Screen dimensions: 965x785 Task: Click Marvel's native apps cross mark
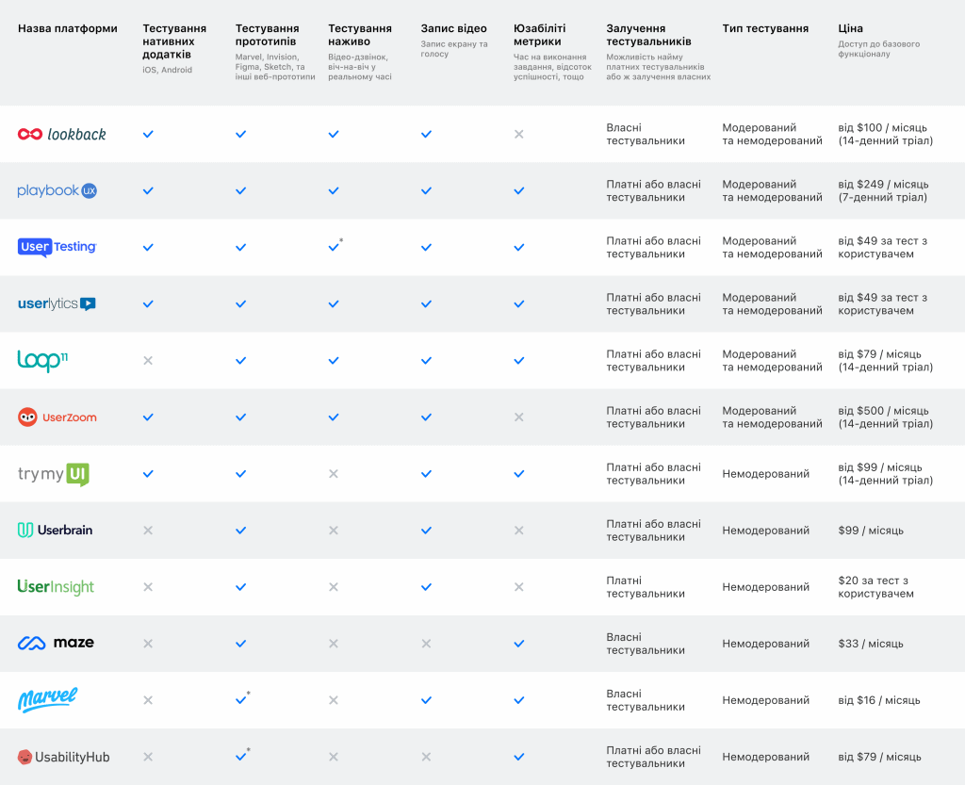[x=148, y=700]
